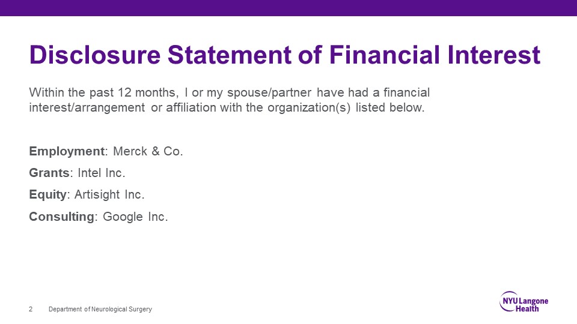Click the slide number 2 in the footer
This screenshot has width=577, height=324.
click(31, 309)
